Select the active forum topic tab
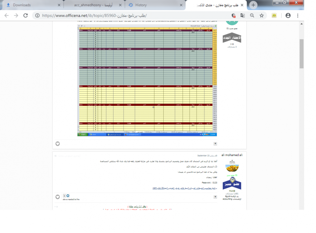This screenshot has width=316, height=233. [x=217, y=5]
